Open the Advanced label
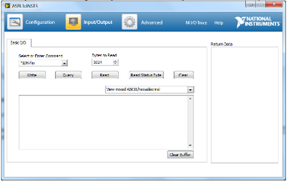Viewport: 287px width, 181px height. pos(152,22)
